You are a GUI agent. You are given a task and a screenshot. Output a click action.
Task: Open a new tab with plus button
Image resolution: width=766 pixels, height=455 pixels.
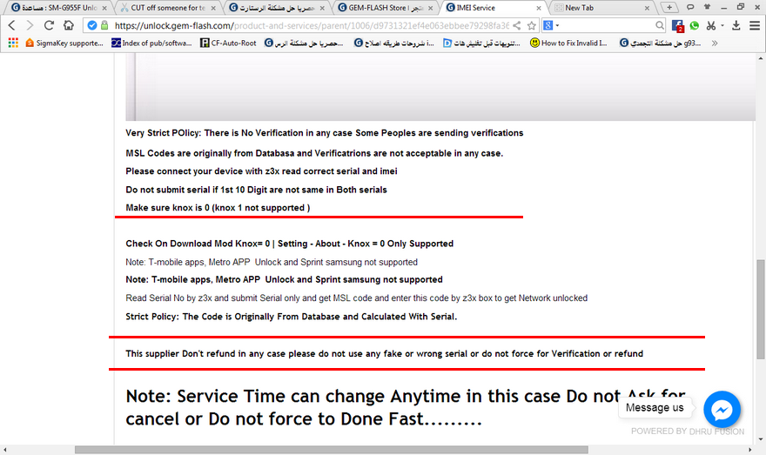click(669, 7)
